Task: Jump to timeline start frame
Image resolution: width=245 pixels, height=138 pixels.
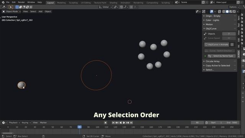Action: pyautogui.click(x=113, y=123)
